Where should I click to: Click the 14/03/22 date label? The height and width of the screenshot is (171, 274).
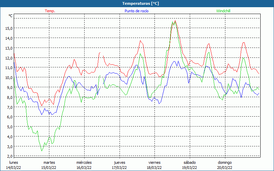click(x=14, y=168)
